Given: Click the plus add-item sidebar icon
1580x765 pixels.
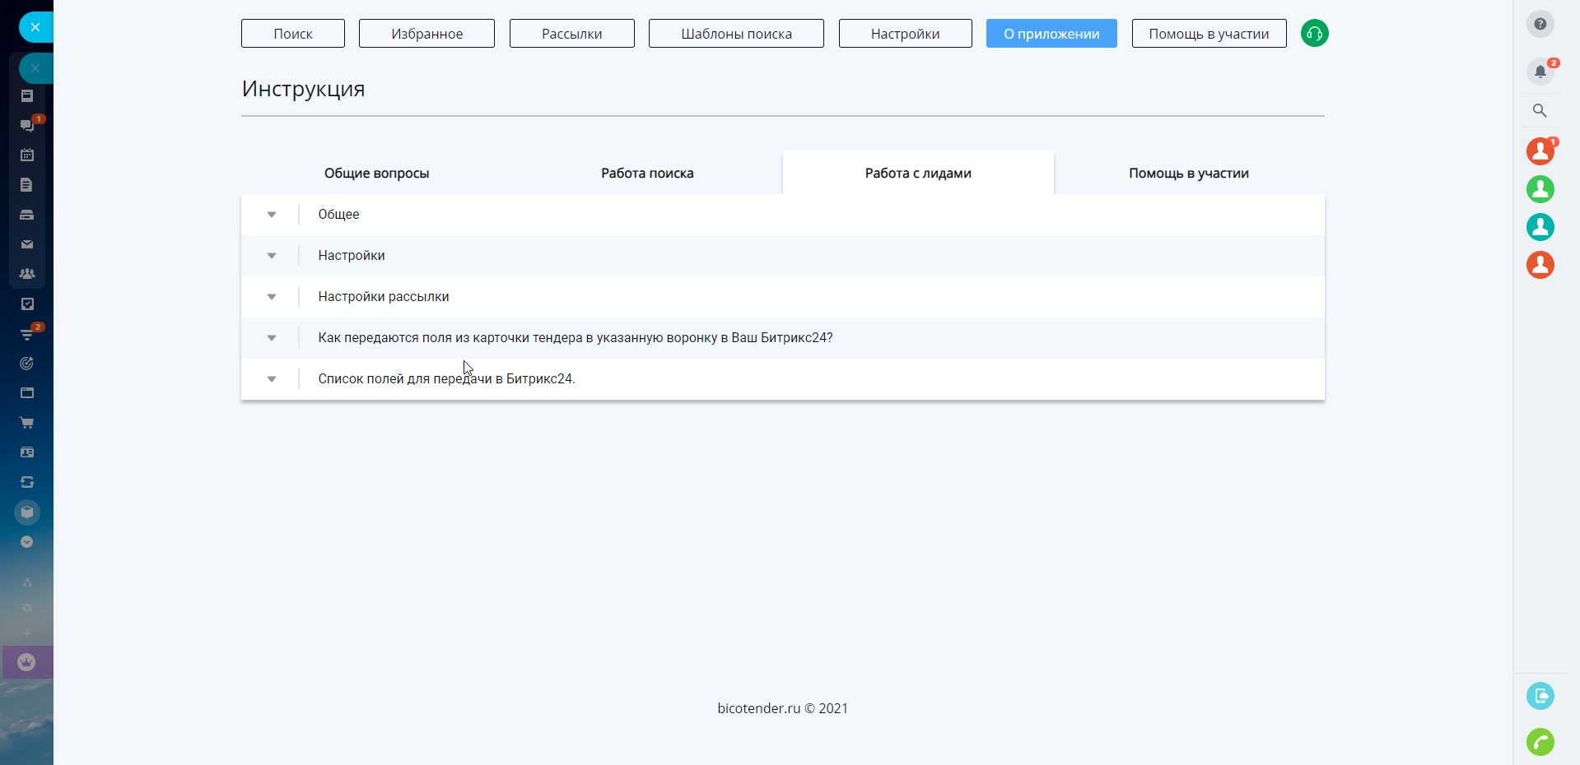Looking at the screenshot, I should pyautogui.click(x=27, y=633).
